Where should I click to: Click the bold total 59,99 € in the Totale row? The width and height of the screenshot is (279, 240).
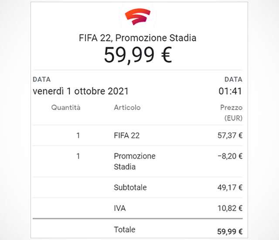point(230,231)
